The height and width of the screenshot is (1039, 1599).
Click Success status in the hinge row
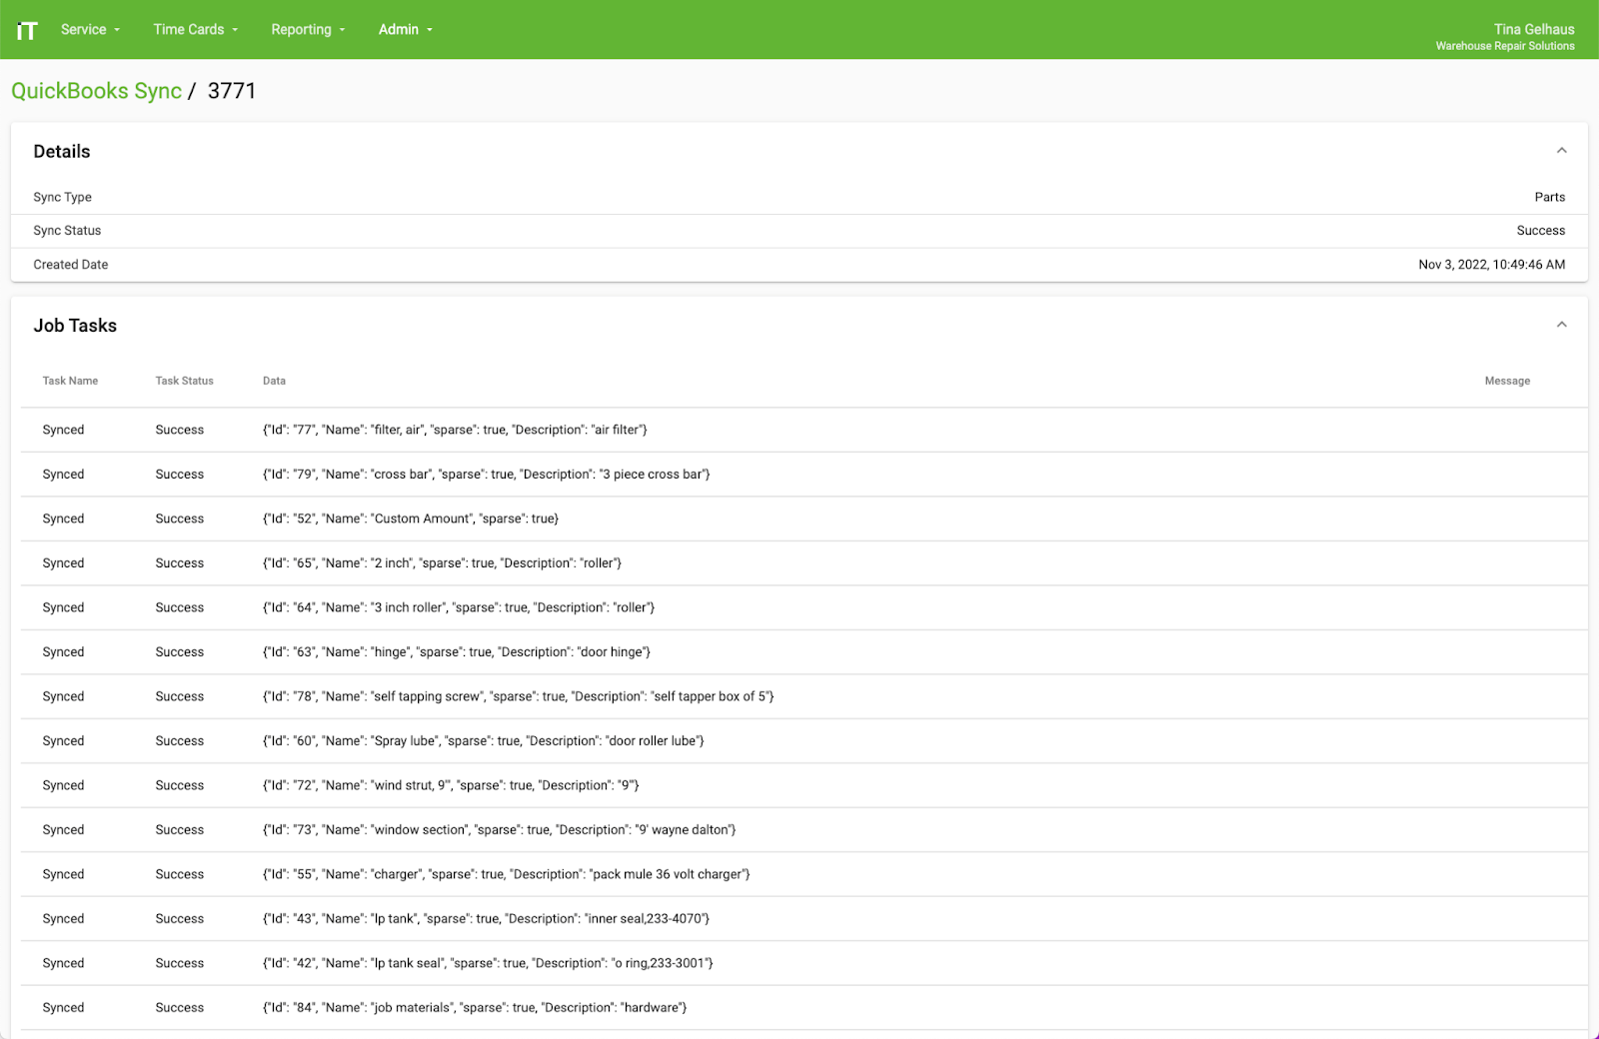click(x=180, y=652)
